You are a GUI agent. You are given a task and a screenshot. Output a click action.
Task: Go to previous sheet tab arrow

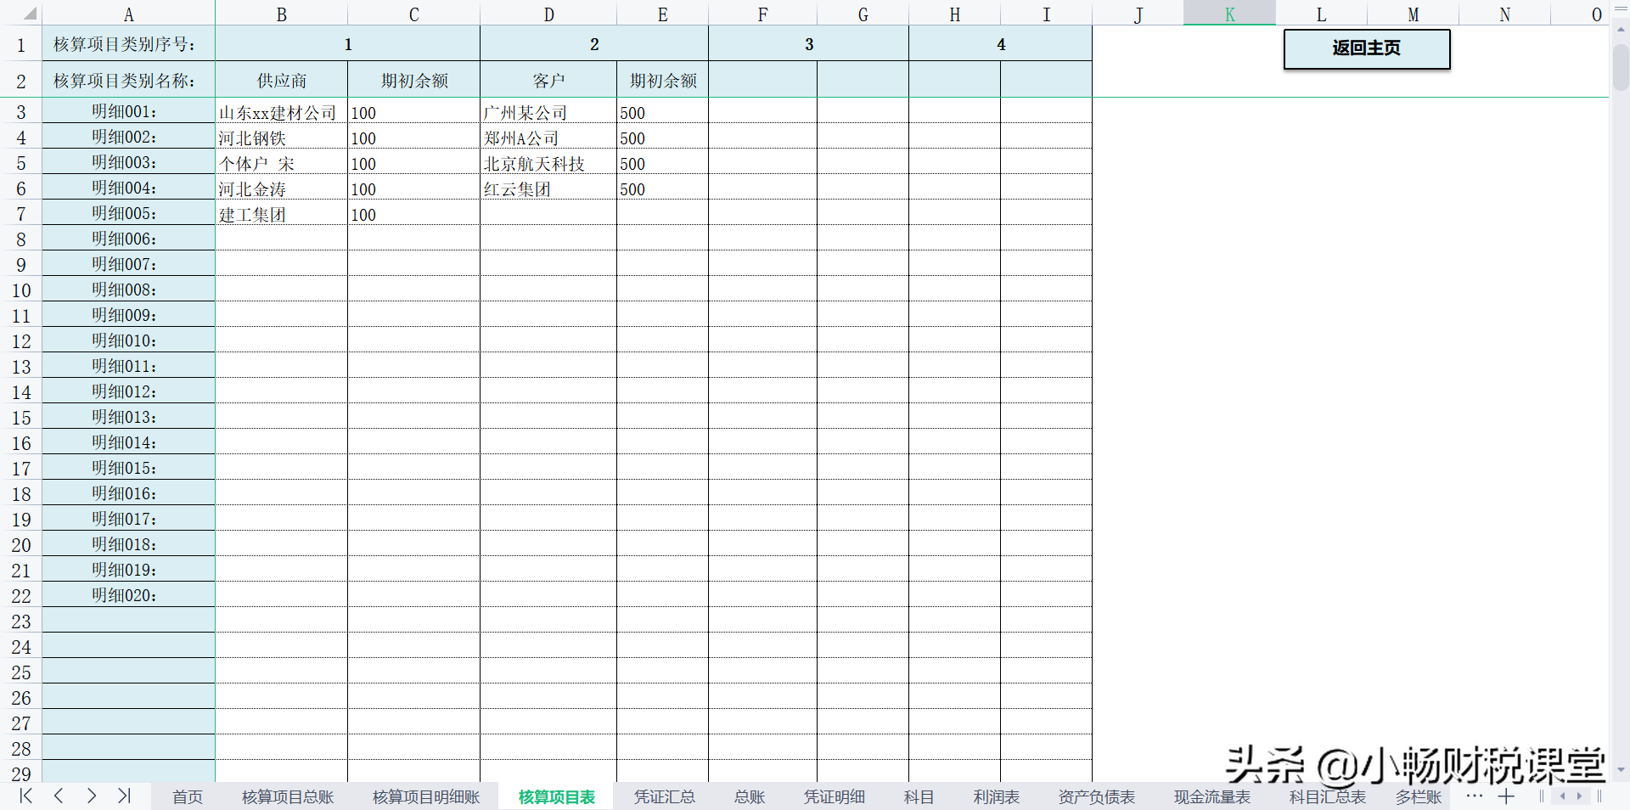tap(59, 796)
